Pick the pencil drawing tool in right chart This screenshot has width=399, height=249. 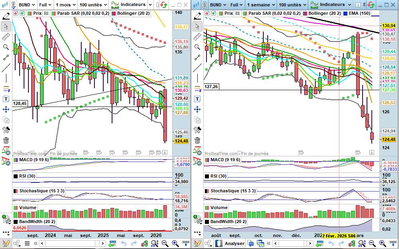coord(197,16)
